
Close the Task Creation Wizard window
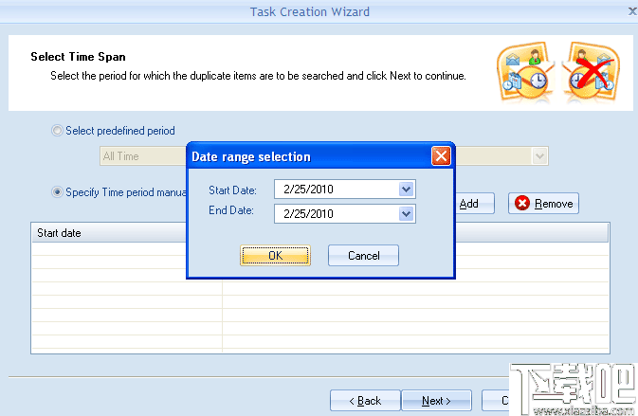[632, 11]
